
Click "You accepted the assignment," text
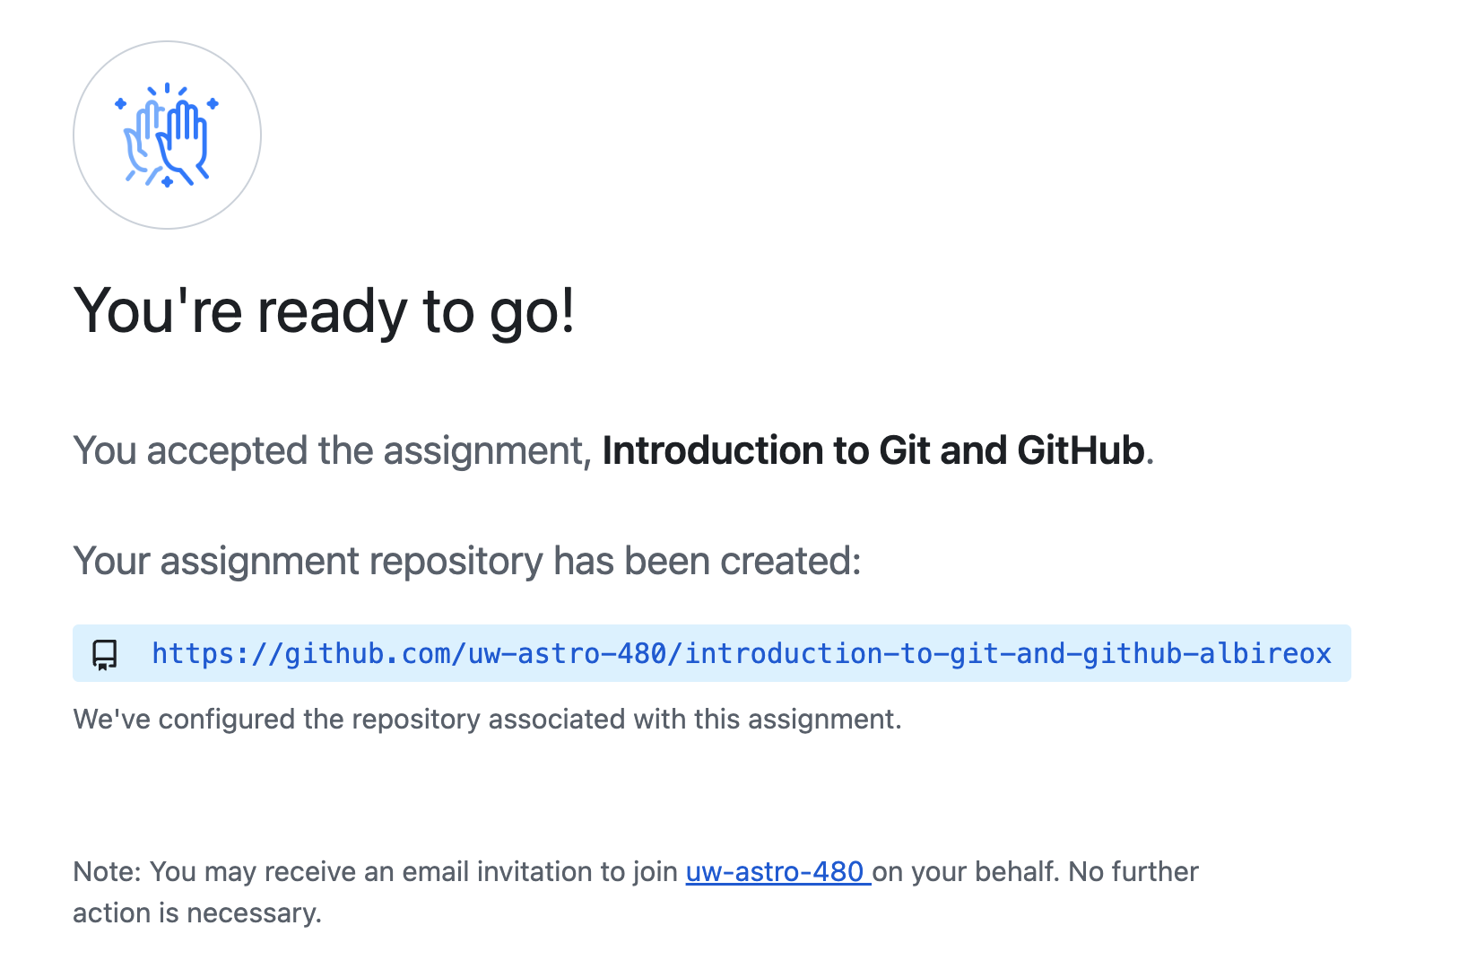[x=332, y=450]
